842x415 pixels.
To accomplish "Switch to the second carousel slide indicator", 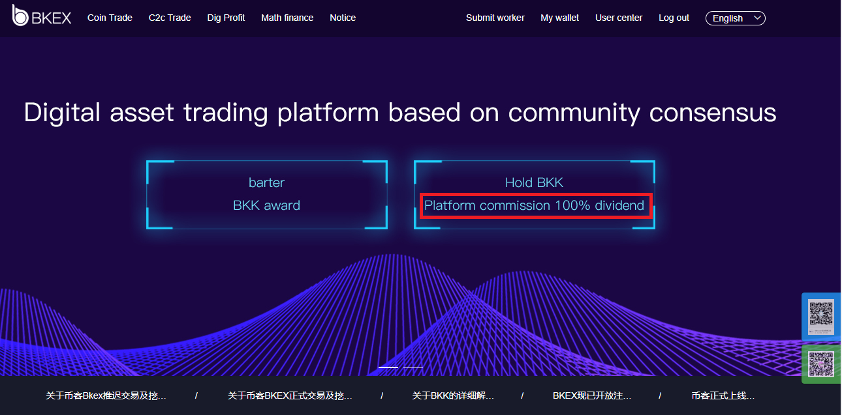I will [413, 367].
